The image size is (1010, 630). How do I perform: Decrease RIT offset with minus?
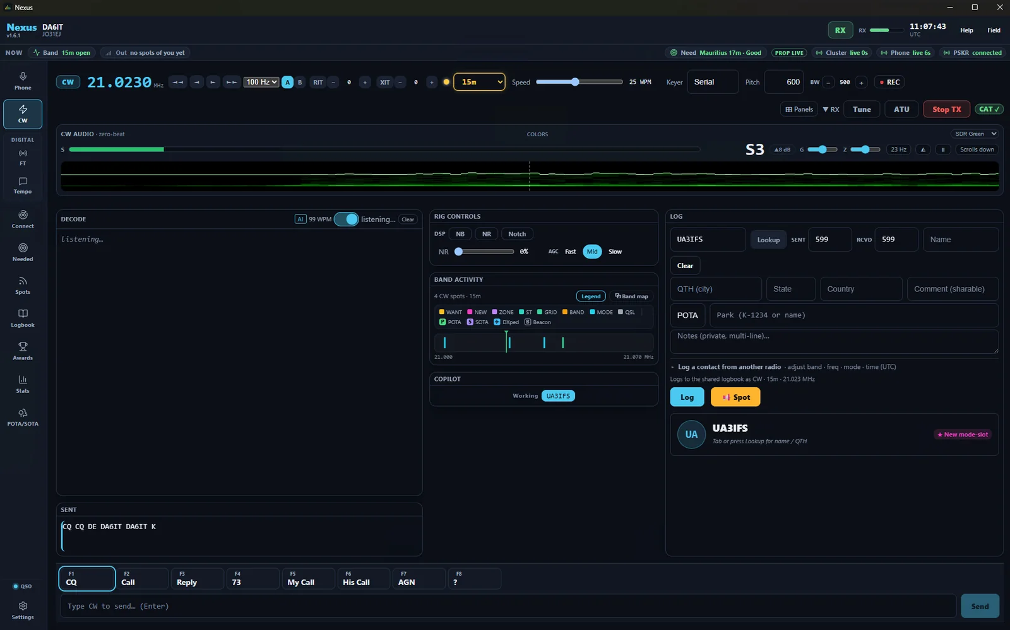point(333,82)
